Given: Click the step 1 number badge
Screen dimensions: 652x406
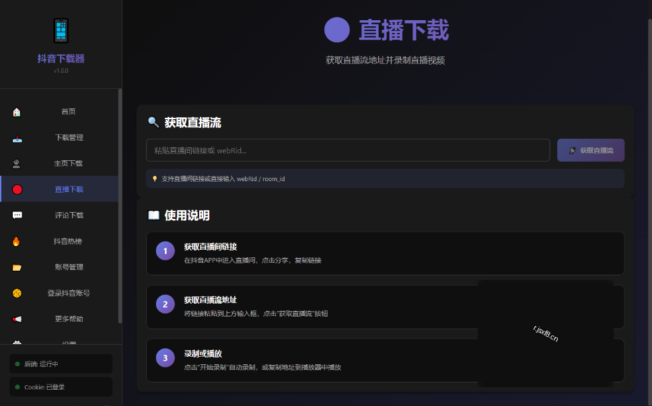Looking at the screenshot, I should [165, 251].
